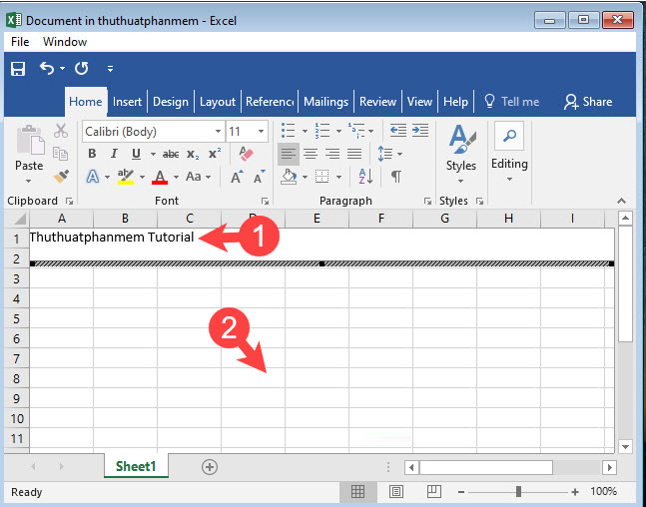Click the Borders icon
The width and height of the screenshot is (646, 507).
pyautogui.click(x=323, y=177)
